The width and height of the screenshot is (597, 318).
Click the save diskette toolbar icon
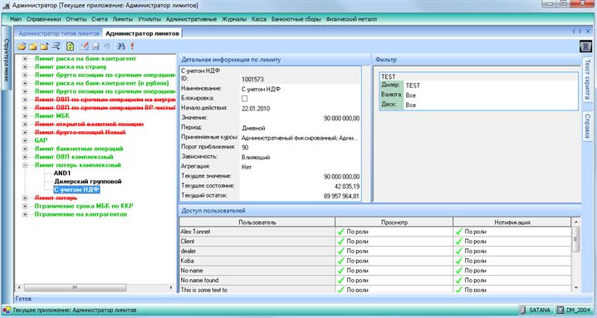tap(95, 46)
